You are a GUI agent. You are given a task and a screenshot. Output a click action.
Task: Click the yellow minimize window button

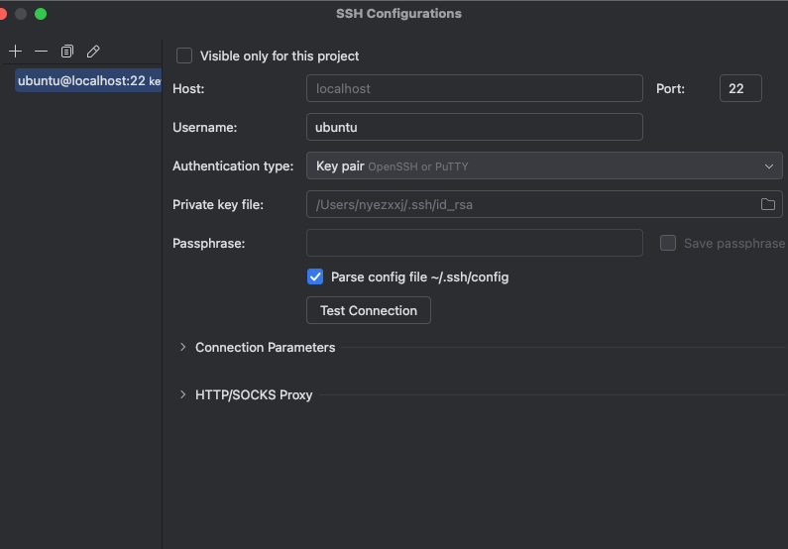(21, 14)
